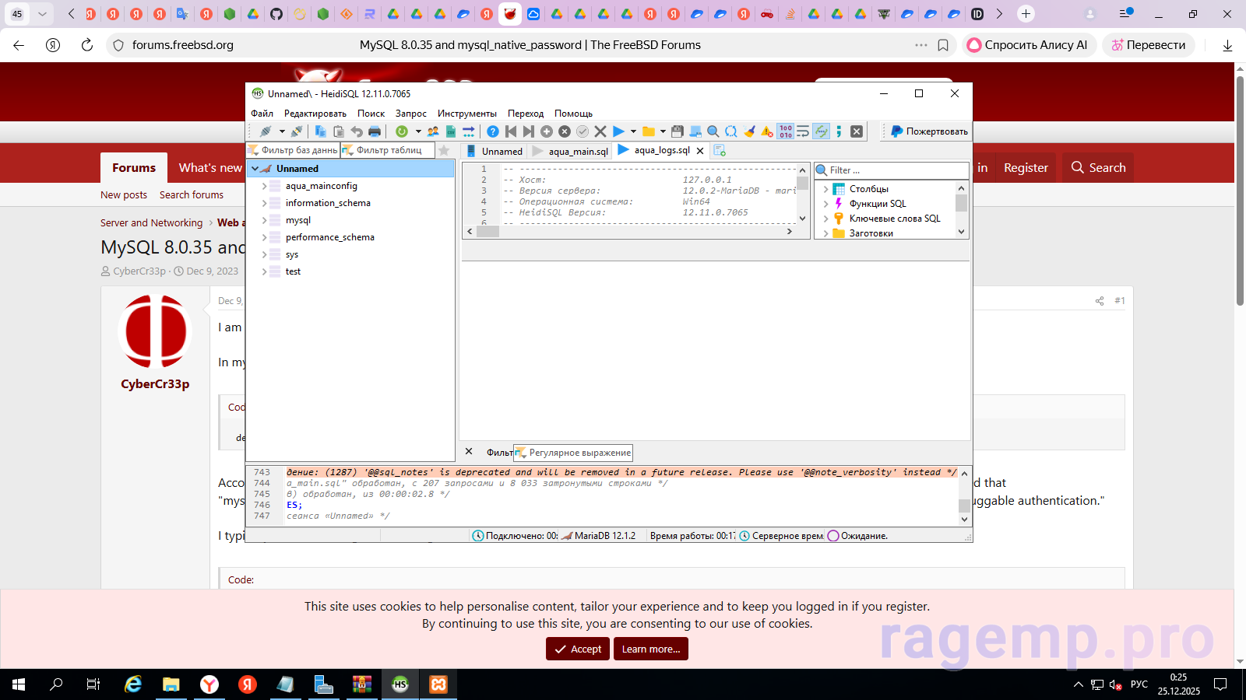1246x700 pixels.
Task: Accept the cookies notice
Action: coord(577,649)
